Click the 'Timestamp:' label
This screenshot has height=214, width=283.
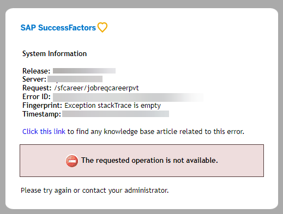(x=41, y=114)
